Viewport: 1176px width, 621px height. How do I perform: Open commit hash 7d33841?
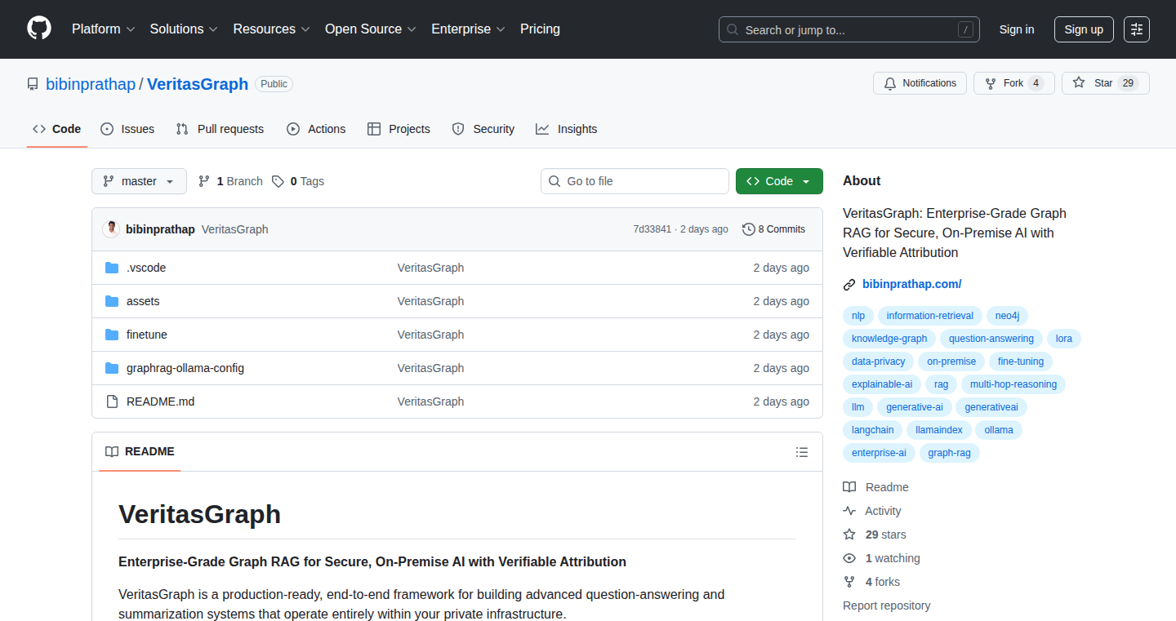[652, 229]
